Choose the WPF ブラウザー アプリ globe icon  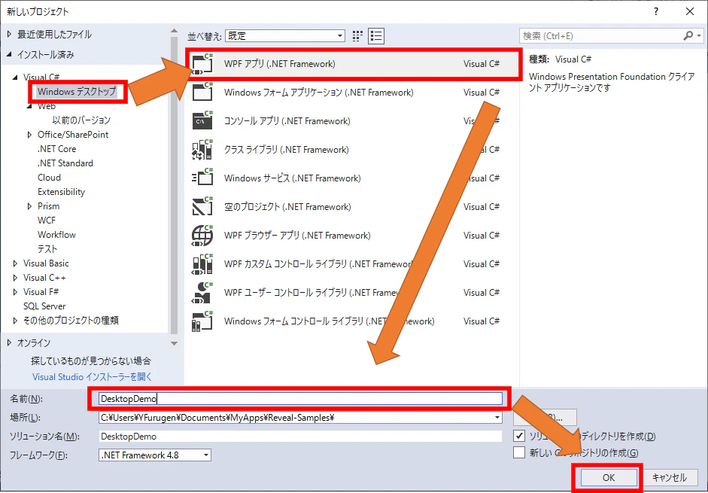point(202,236)
